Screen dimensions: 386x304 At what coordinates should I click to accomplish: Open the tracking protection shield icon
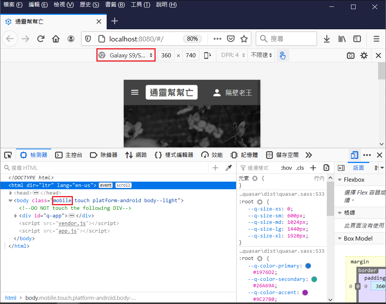coord(88,39)
